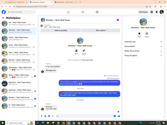167x125 pixels.
Task: Switch to Marketplace 1 Bed 1 Bath tab
Action: [x=66, y=2]
